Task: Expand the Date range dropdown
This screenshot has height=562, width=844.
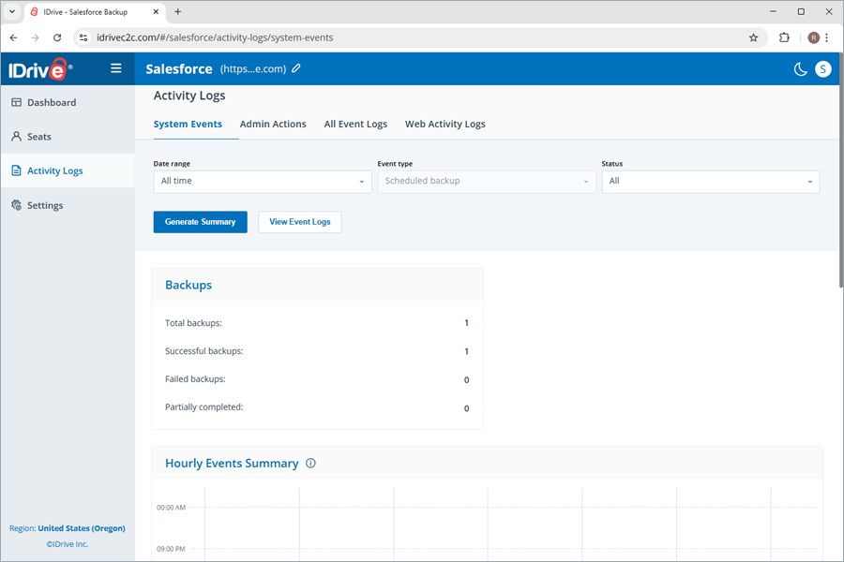Action: (x=263, y=181)
